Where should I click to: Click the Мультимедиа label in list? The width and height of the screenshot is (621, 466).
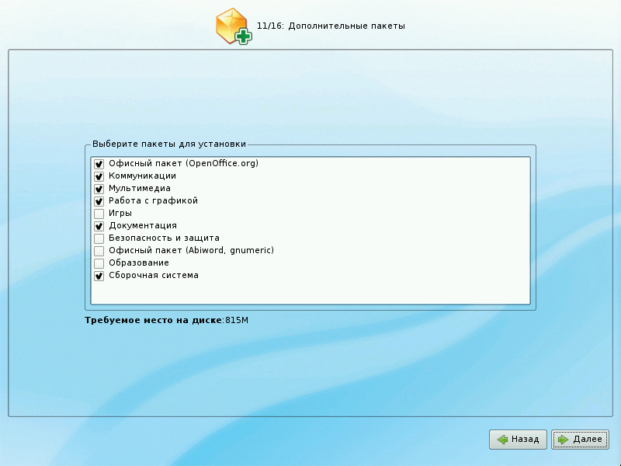click(x=139, y=189)
